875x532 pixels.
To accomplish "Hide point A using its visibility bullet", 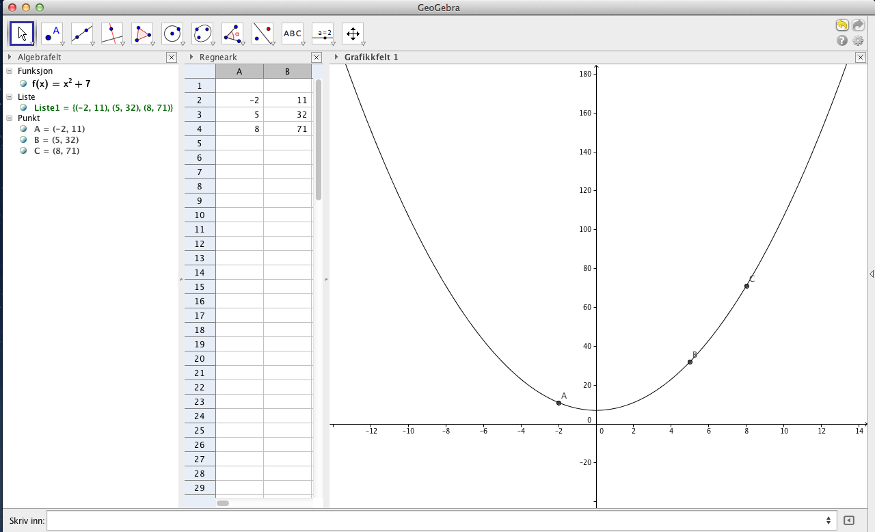I will [x=23, y=129].
